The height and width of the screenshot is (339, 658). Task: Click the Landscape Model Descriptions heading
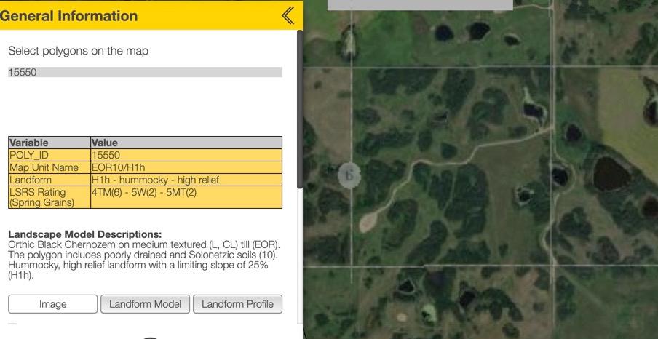84,234
